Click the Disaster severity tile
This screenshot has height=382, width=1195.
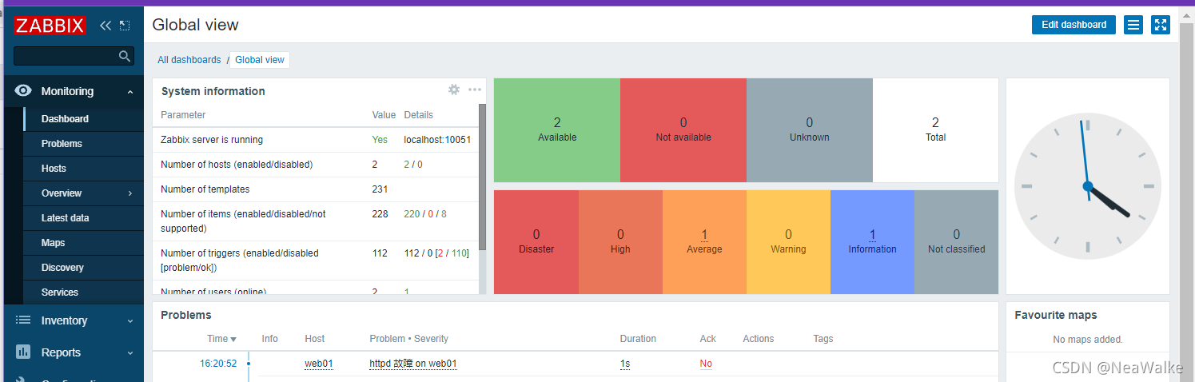point(536,241)
